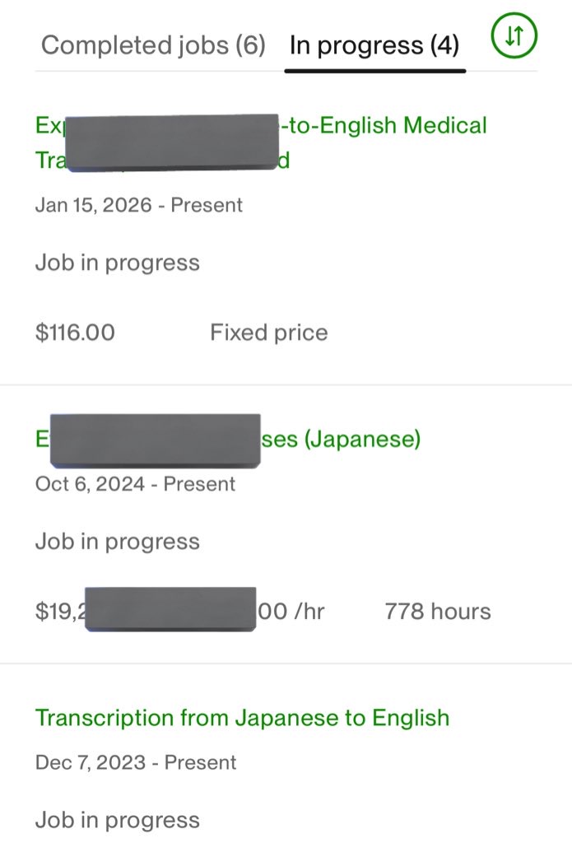Click the gray redaction box over second job title

[156, 440]
